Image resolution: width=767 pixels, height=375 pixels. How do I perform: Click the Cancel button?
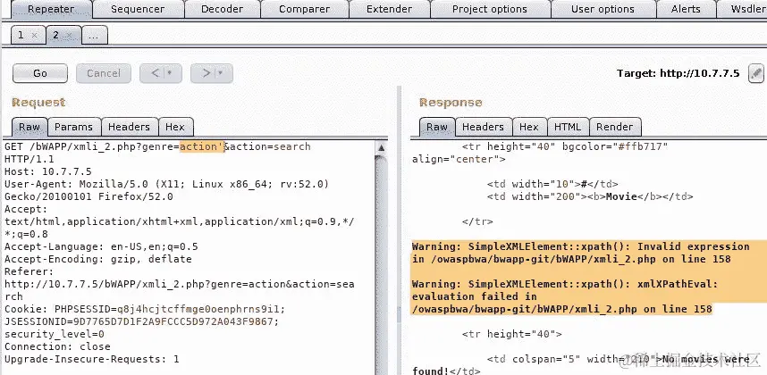(103, 73)
